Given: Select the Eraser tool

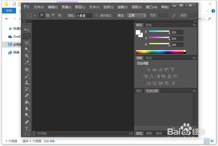Looking at the screenshot, I should click(x=27, y=95).
